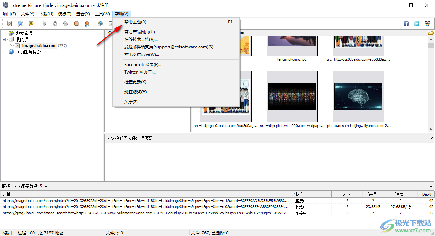Screen dimensions: 435x236
Task: Click file name src=http-pic1.win4000.com-wallpap...
Action: pos(292,126)
